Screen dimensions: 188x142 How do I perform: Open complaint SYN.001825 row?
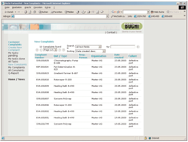click(x=88, y=62)
